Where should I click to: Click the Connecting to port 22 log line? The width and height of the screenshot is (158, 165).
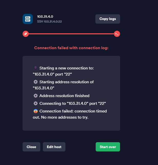click(70, 104)
